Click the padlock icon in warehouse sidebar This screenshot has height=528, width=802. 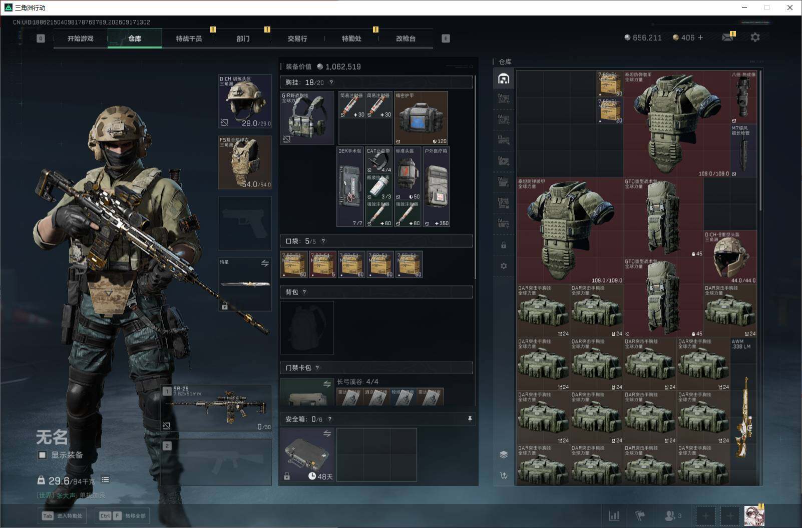pos(504,245)
